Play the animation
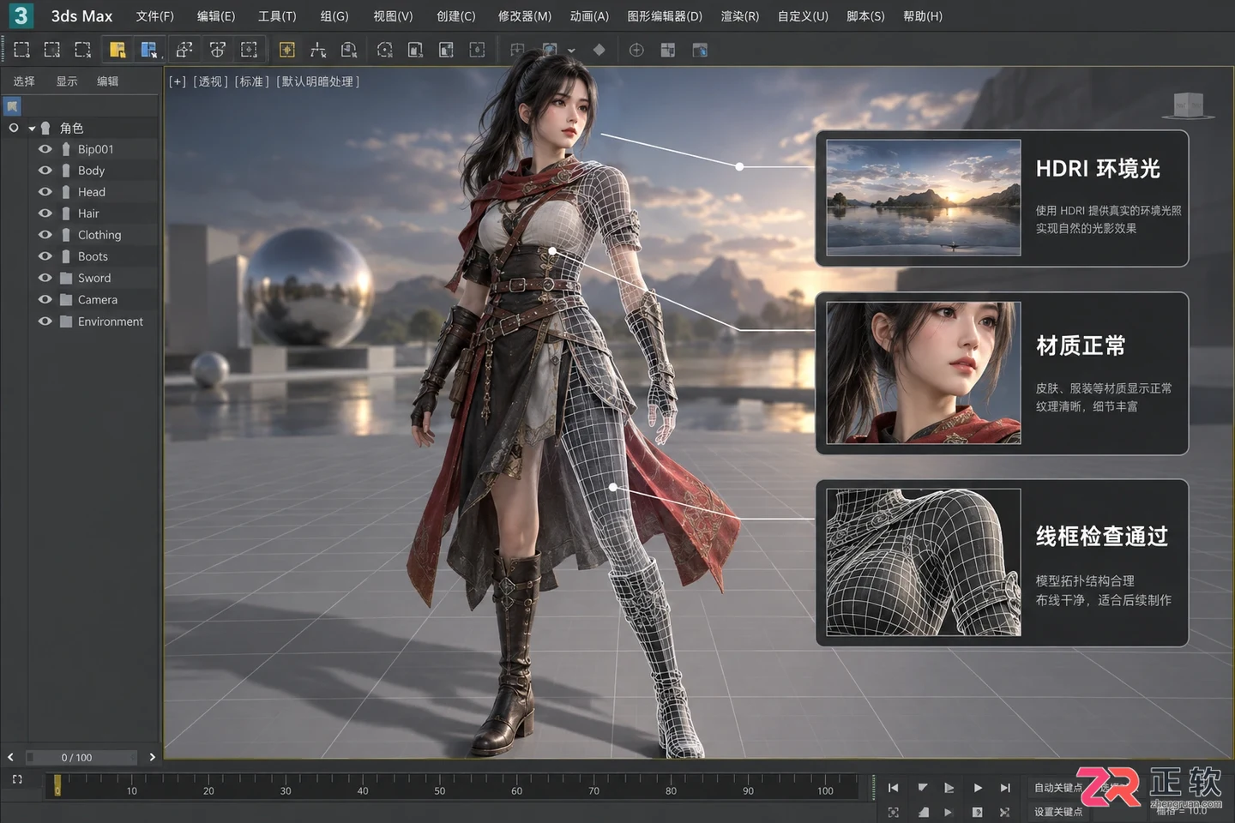 click(977, 787)
